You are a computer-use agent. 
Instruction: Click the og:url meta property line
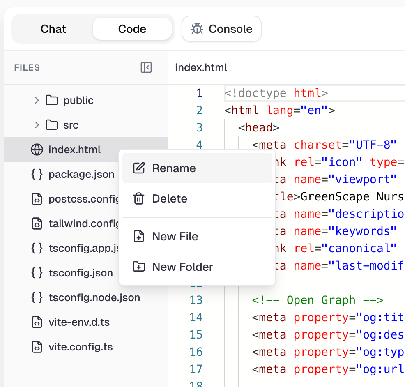tap(328, 369)
